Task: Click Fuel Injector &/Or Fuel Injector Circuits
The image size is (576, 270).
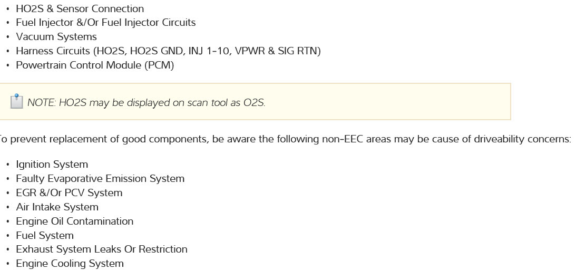Action: pos(105,23)
